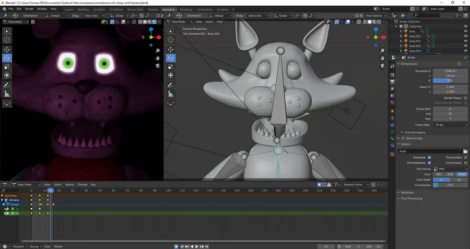Toggle camera view icon in left viewport

(158, 66)
